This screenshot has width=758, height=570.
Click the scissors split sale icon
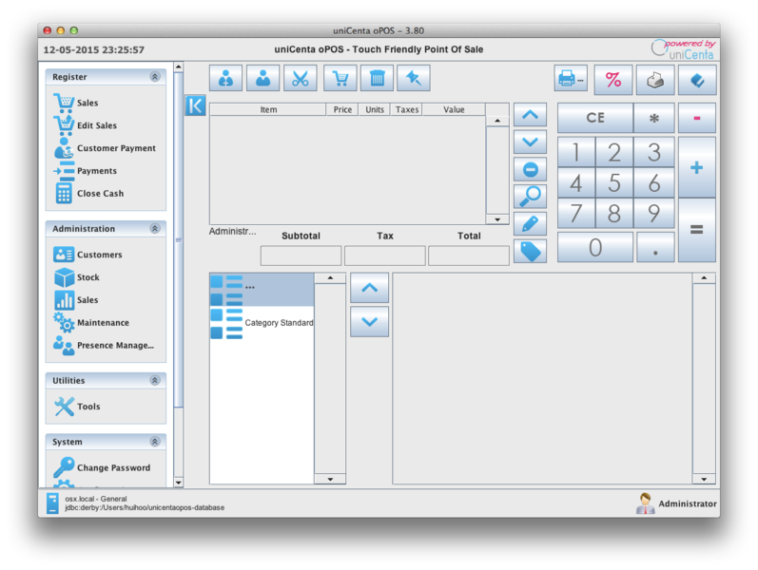coord(301,78)
